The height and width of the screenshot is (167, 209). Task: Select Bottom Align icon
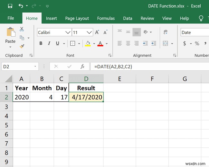(137, 32)
